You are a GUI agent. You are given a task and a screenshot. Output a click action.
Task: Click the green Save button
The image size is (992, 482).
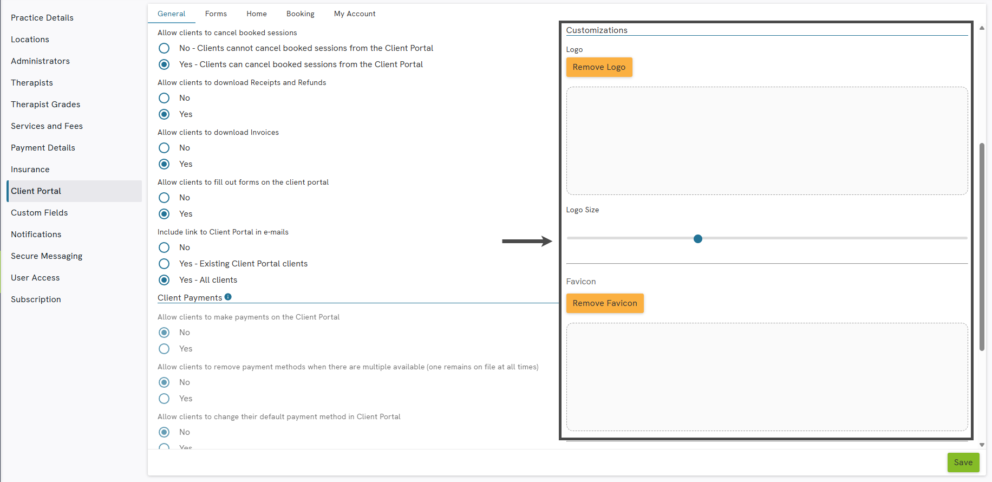pos(963,463)
